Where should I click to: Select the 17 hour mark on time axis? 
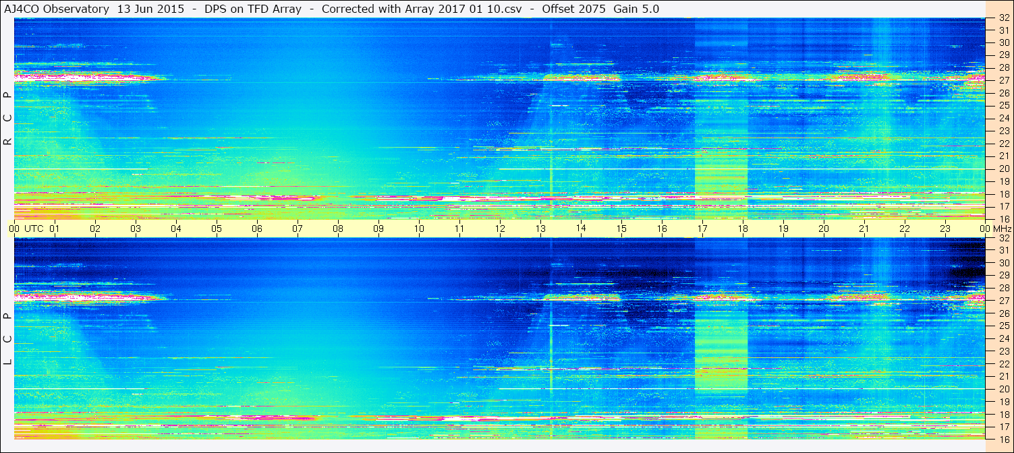(702, 229)
